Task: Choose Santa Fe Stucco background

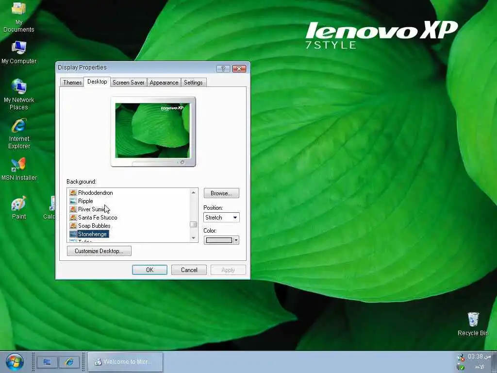Action: pos(98,218)
